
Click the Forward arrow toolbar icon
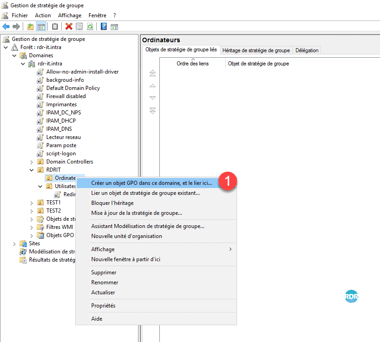click(16, 26)
